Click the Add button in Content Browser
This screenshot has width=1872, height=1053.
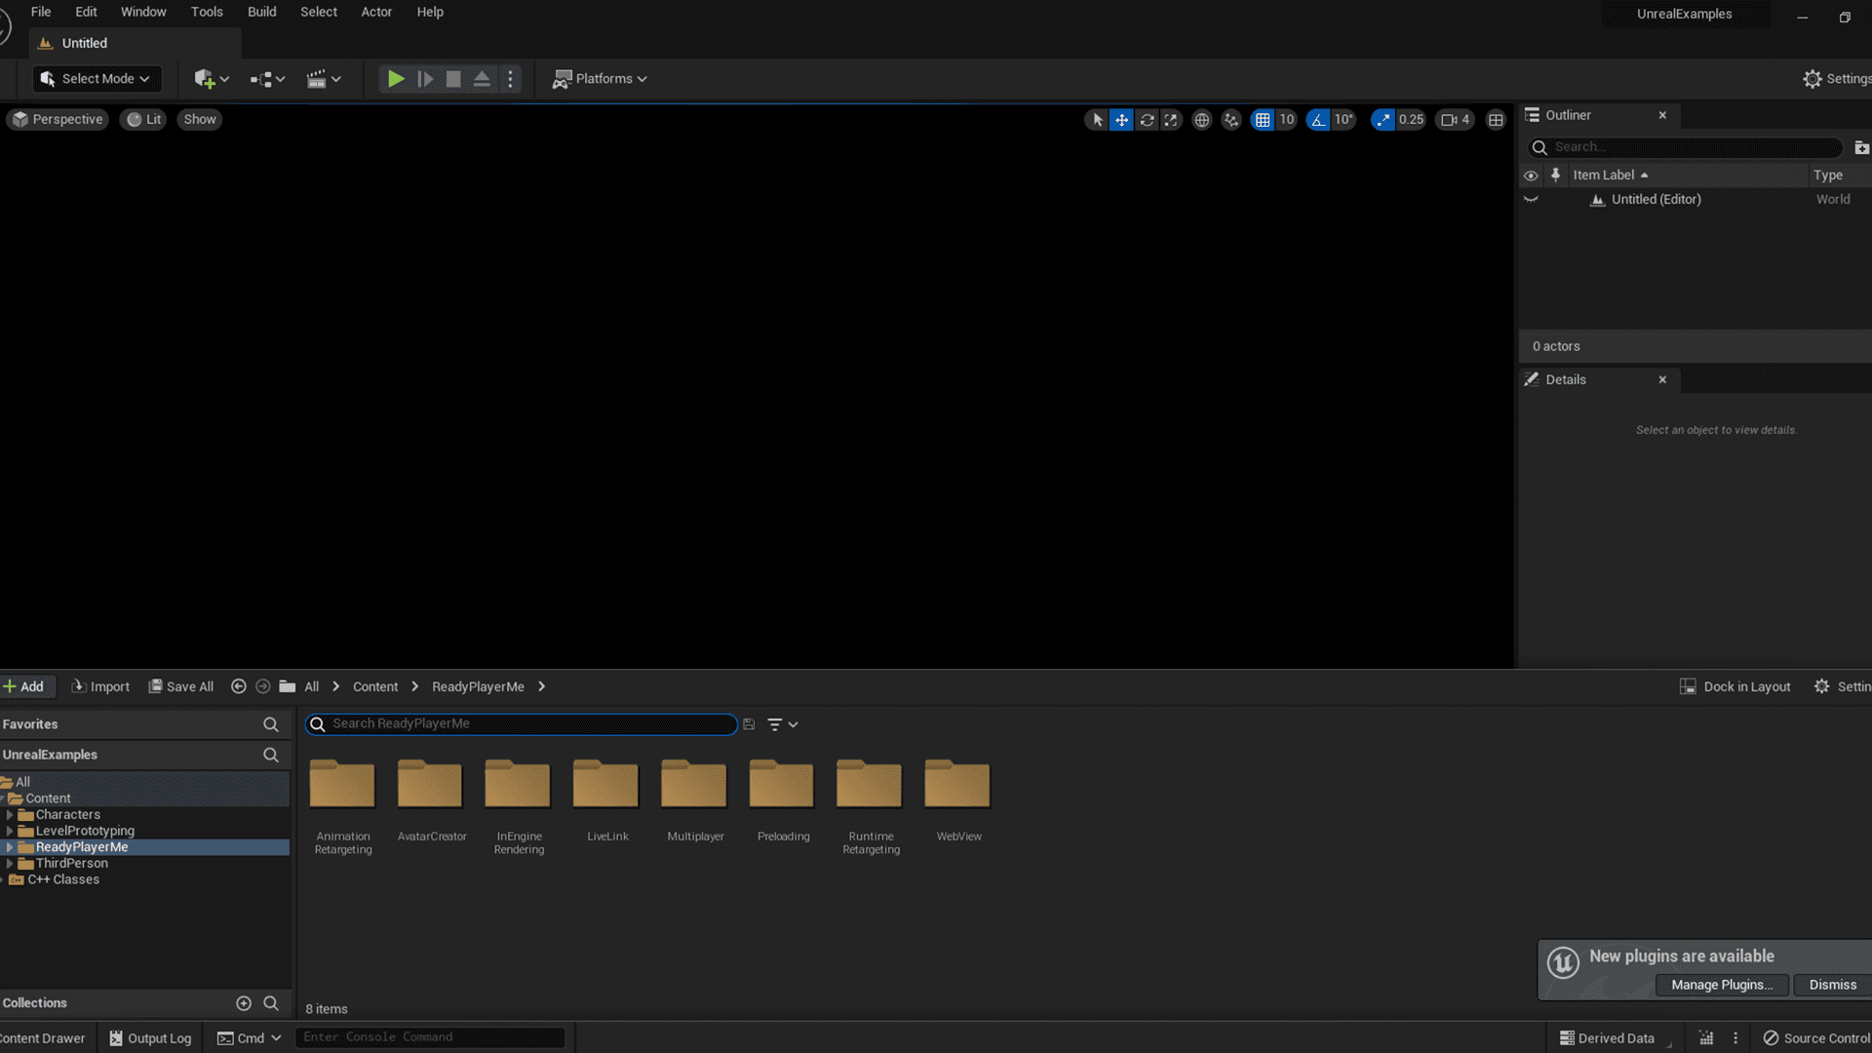click(24, 686)
